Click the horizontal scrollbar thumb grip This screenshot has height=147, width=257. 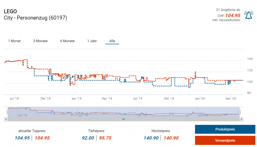click(123, 119)
